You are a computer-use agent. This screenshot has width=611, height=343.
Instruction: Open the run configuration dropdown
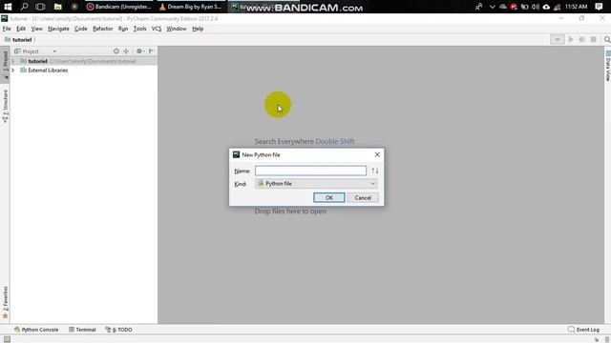[558, 40]
